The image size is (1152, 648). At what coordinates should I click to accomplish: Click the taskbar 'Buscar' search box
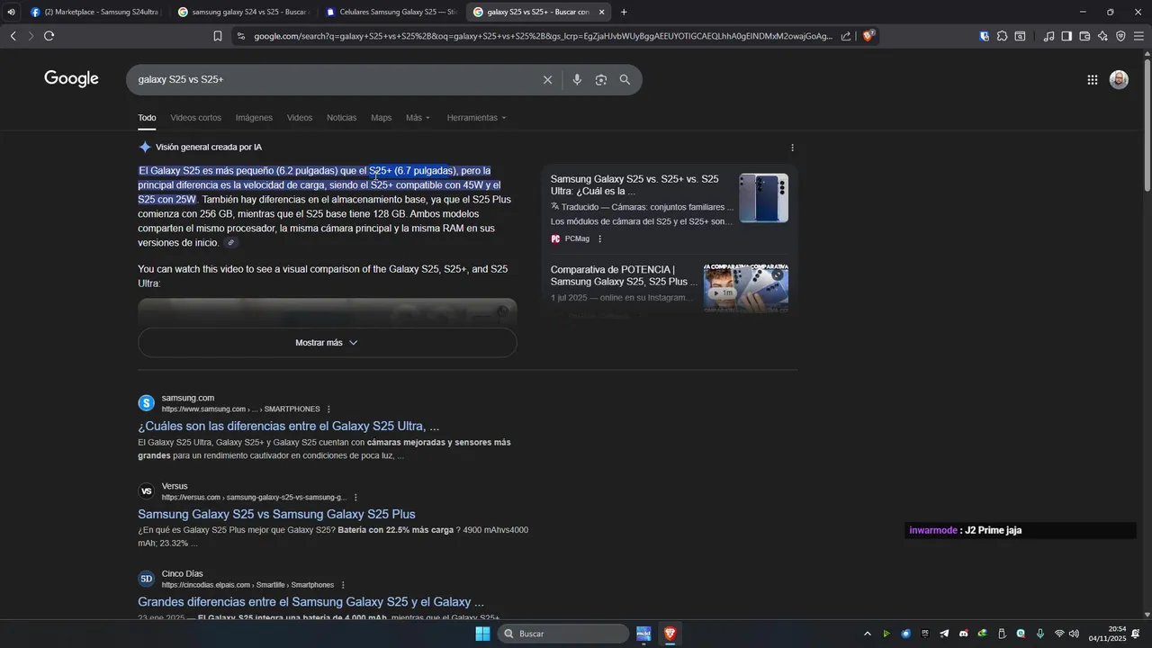(562, 634)
